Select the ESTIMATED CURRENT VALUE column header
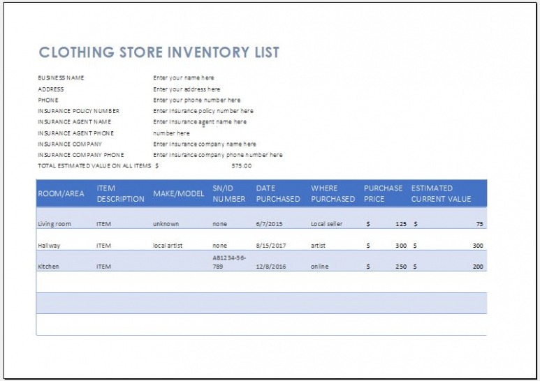Viewport: 540px width, 381px height. click(x=441, y=193)
